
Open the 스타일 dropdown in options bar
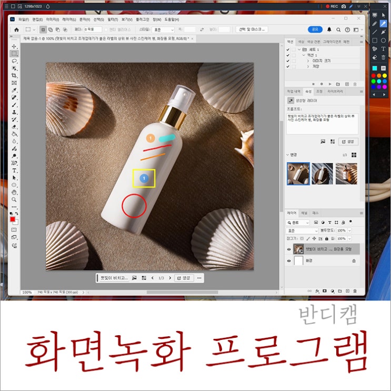(x=163, y=29)
